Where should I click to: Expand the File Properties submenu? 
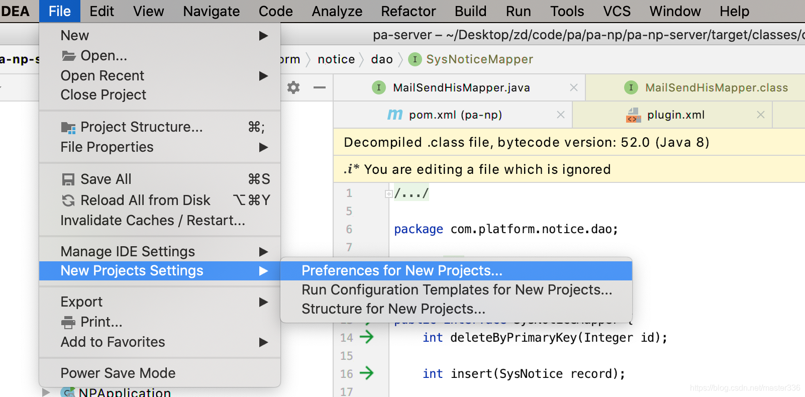(160, 147)
